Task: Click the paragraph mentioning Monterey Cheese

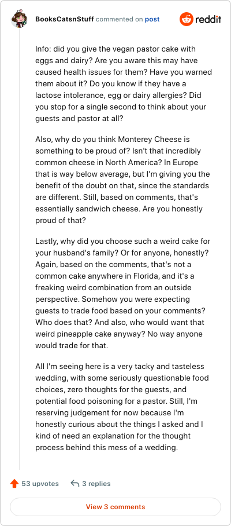Action: click(x=122, y=180)
